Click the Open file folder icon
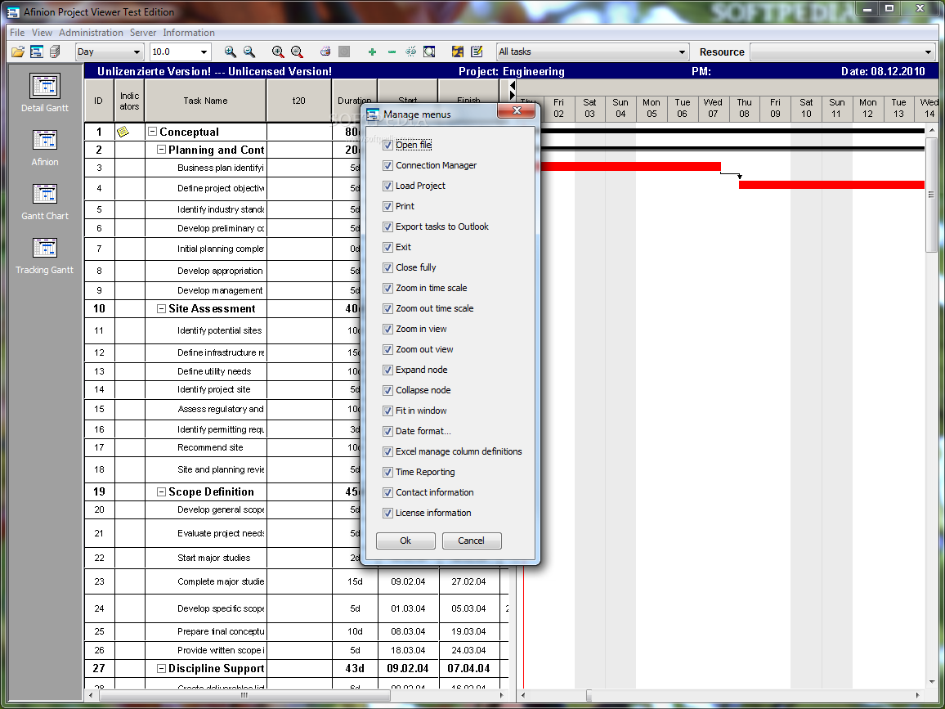The width and height of the screenshot is (945, 709). pos(18,52)
